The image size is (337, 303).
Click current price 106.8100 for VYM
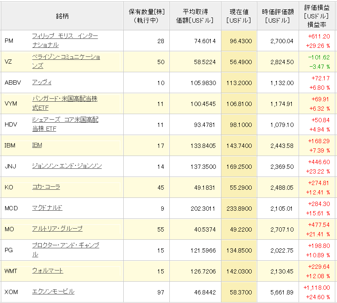239,104
